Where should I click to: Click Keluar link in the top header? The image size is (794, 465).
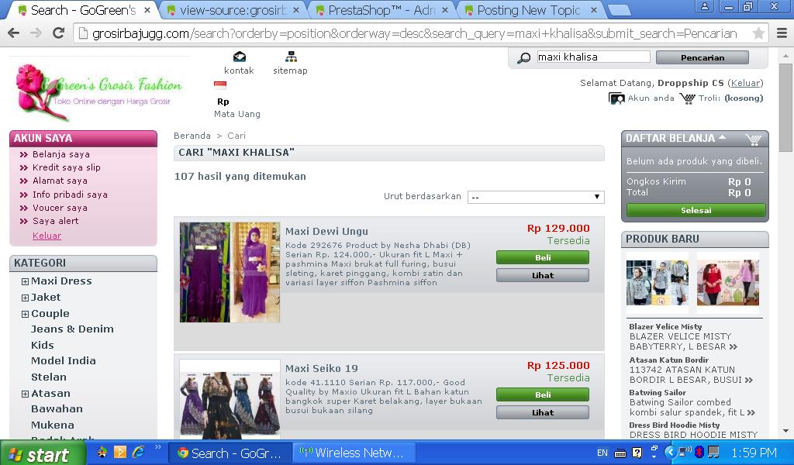pyautogui.click(x=745, y=83)
